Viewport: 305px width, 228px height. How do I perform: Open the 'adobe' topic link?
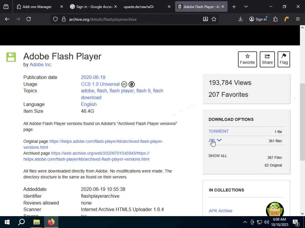coord(88,91)
